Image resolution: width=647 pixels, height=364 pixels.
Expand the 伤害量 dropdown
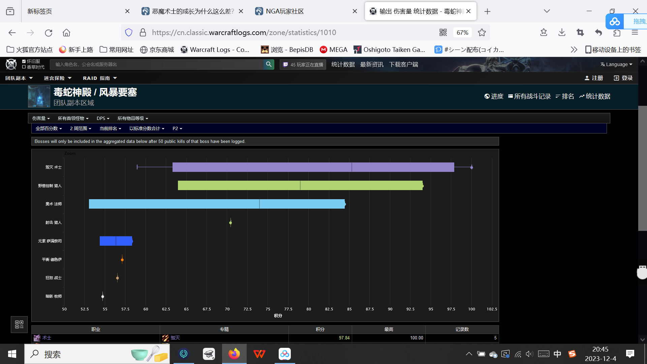pyautogui.click(x=41, y=118)
